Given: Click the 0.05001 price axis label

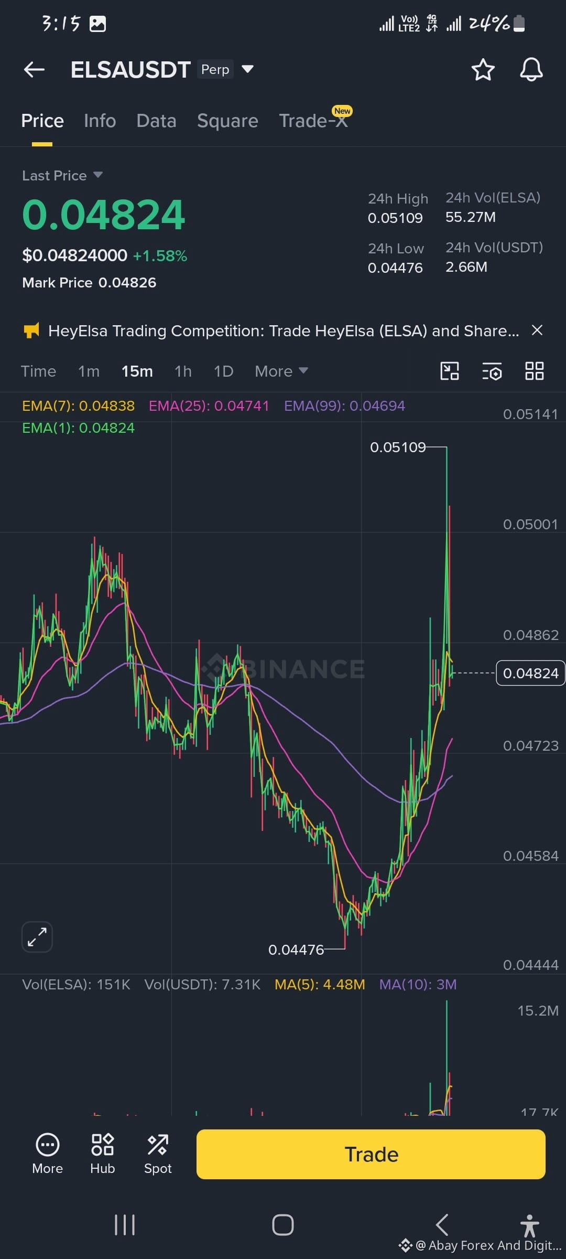Looking at the screenshot, I should click(530, 525).
